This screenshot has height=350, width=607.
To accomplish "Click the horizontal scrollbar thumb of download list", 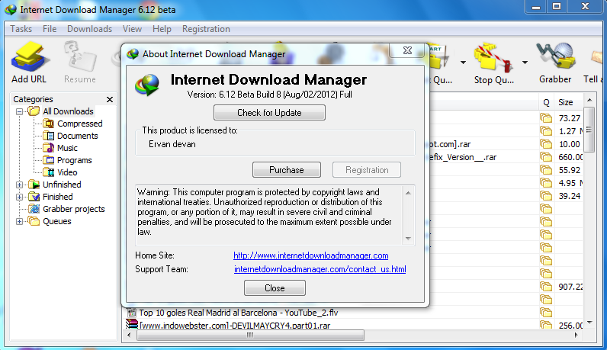I will point(250,335).
